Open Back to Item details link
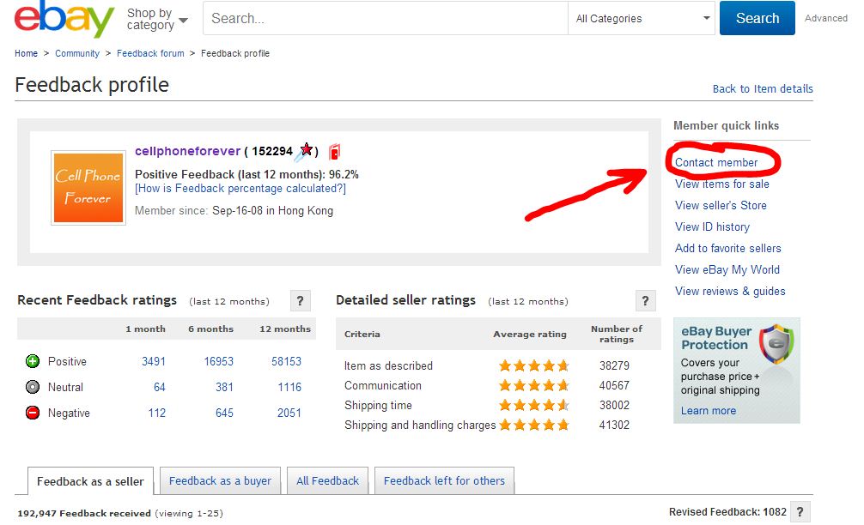Screen dimensions: 864x525 (763, 89)
